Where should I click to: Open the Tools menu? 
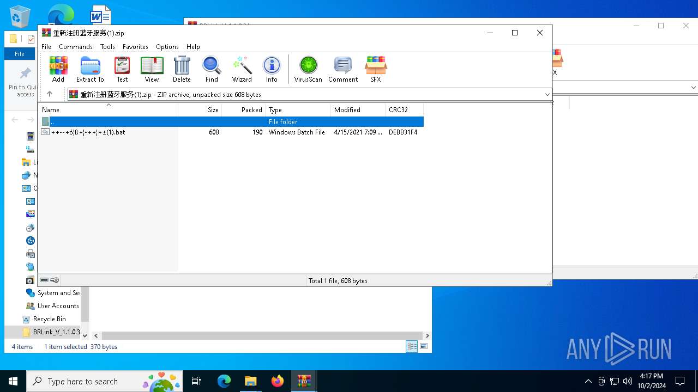107,47
